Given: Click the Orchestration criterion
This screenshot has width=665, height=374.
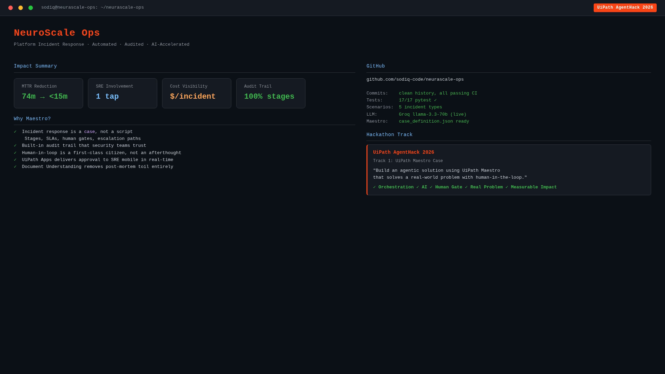Looking at the screenshot, I should click(x=396, y=187).
